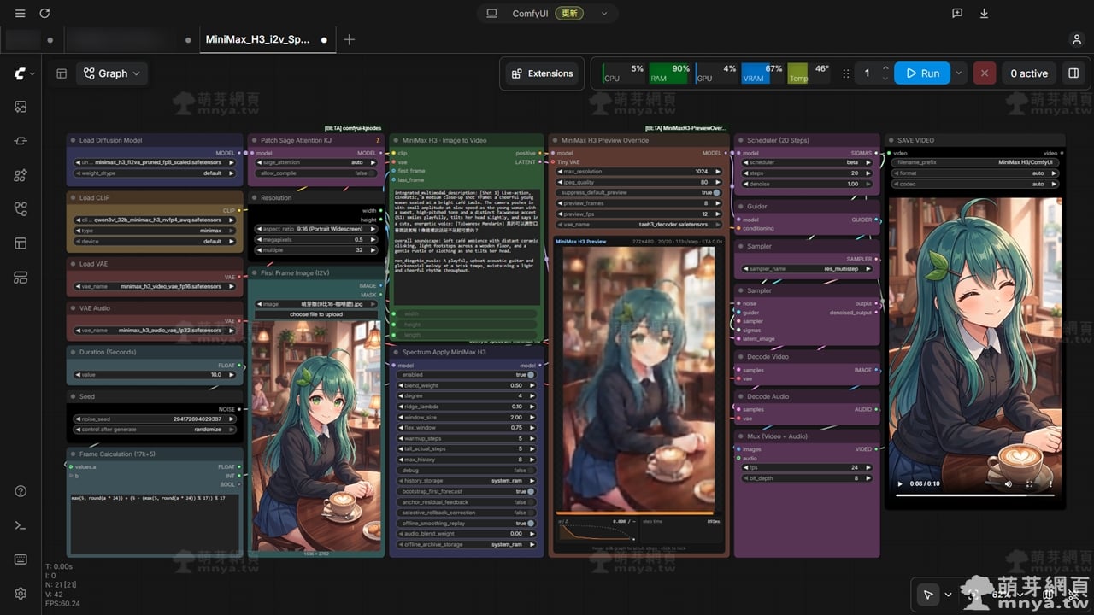Open the terminal console icon in sidebar
The width and height of the screenshot is (1094, 615).
[x=21, y=525]
